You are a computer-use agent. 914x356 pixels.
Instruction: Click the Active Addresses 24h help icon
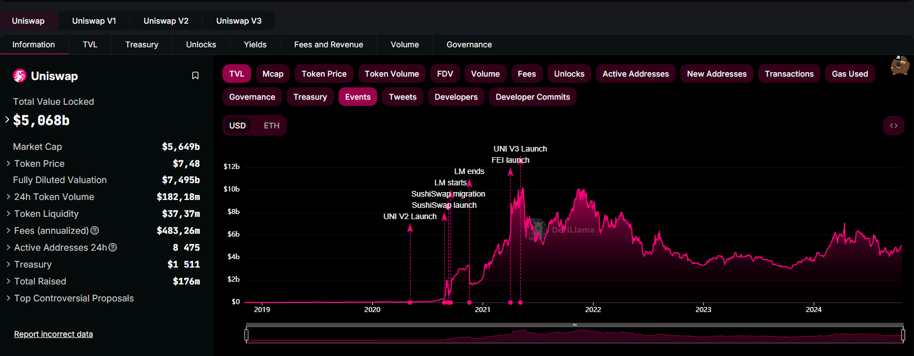pyautogui.click(x=113, y=247)
